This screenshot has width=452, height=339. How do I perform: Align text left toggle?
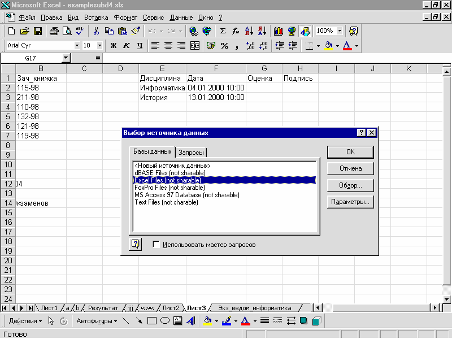click(x=155, y=46)
